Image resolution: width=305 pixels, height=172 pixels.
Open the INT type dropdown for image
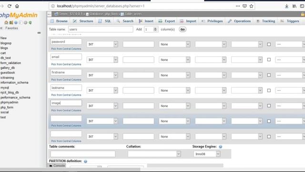pos(102,106)
